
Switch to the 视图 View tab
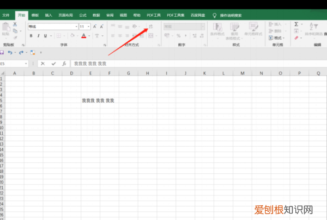[x=123, y=15]
